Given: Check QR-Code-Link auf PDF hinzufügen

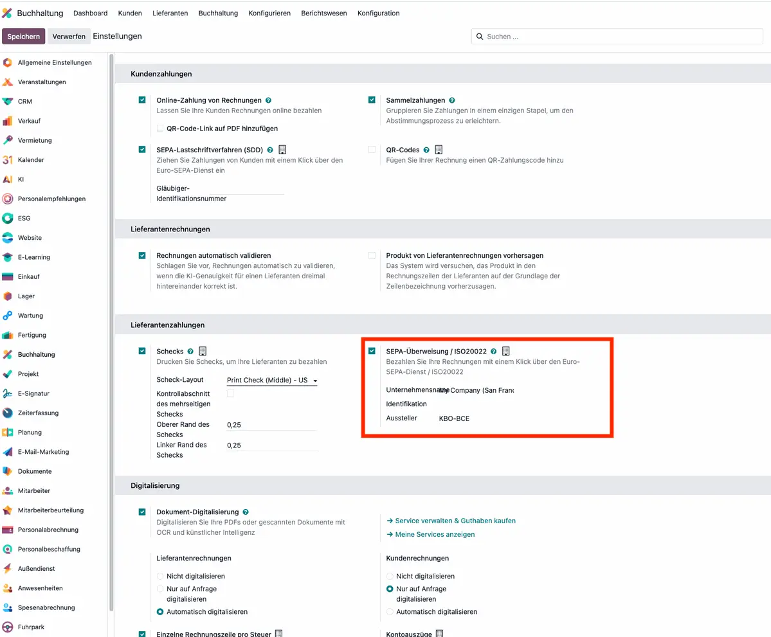Looking at the screenshot, I should point(159,128).
